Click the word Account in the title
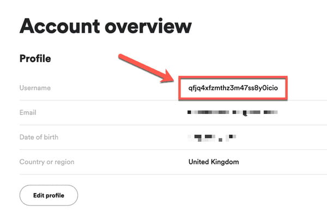The height and width of the screenshot is (211, 327). pyautogui.click(x=59, y=26)
